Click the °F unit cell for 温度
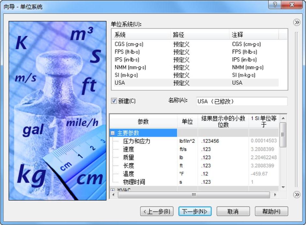Viewport: 306px width, 225px height. tap(187, 174)
